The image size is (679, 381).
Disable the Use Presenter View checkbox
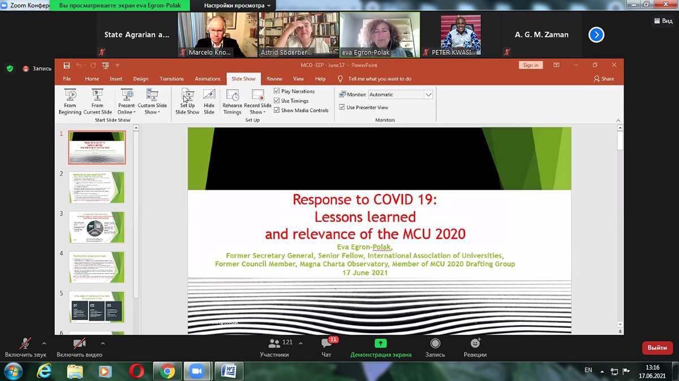[x=342, y=107]
